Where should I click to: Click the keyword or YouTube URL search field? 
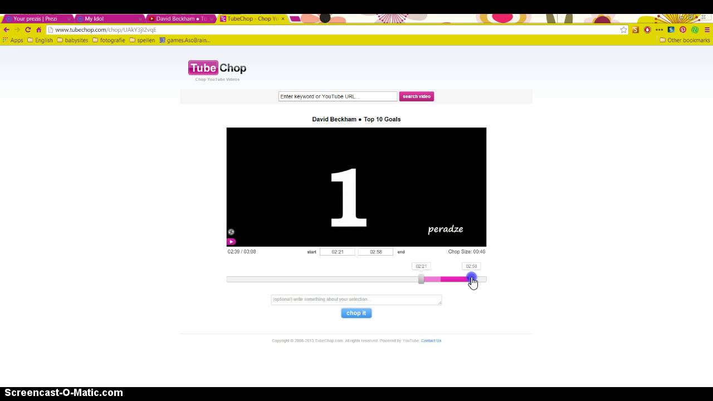pos(338,96)
